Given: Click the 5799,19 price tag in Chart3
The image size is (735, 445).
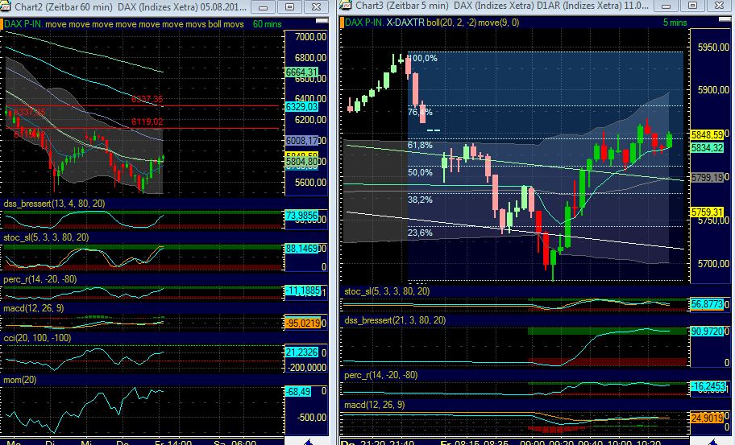Looking at the screenshot, I should tap(707, 178).
